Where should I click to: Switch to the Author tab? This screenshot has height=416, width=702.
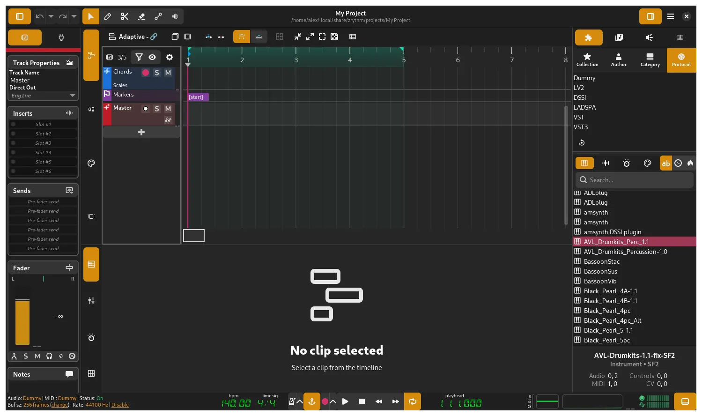pyautogui.click(x=619, y=60)
